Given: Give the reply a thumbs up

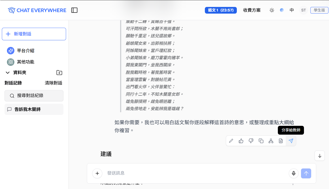Looking at the screenshot, I should coord(241,141).
